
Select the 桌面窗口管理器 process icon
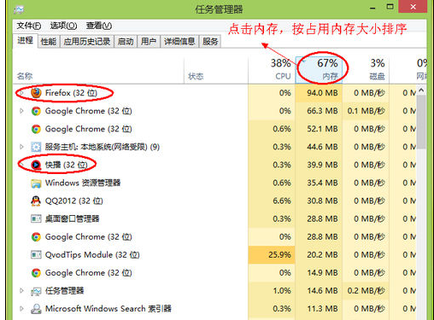(36, 218)
